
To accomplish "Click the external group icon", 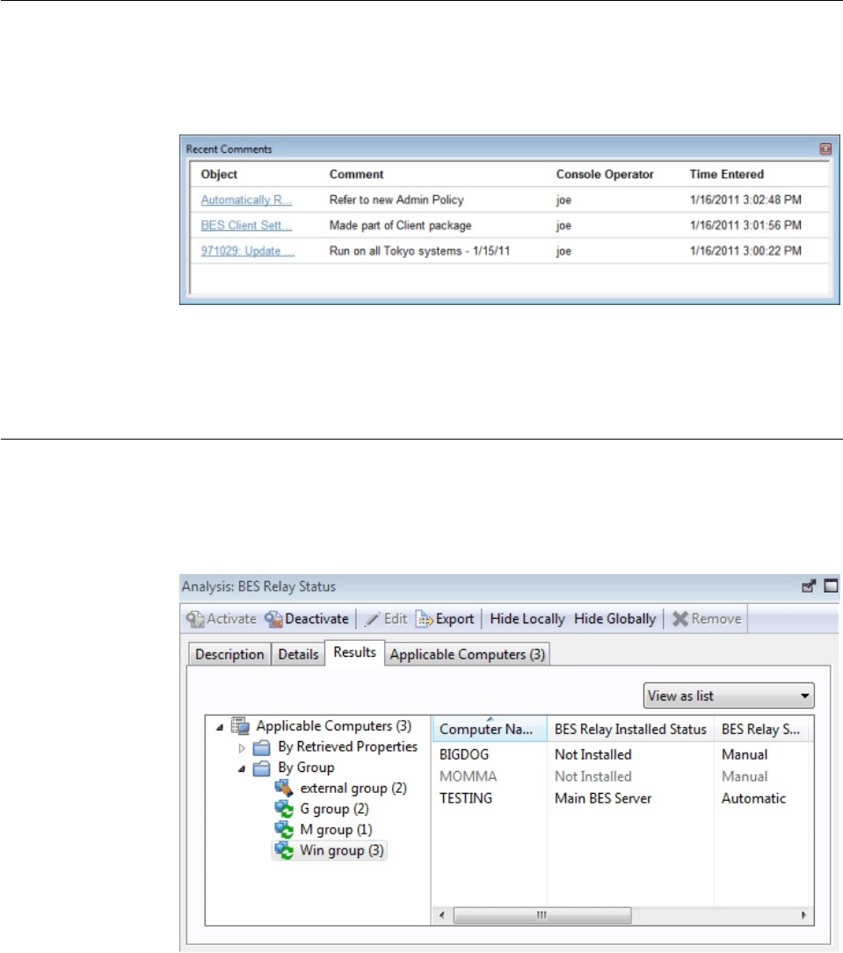I will click(x=284, y=789).
